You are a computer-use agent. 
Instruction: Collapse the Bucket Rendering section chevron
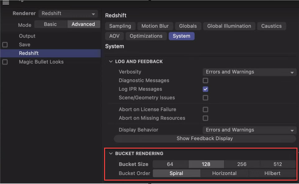point(111,154)
